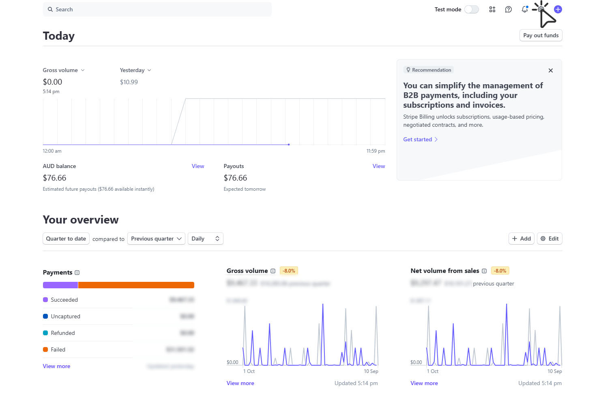Click the Succeeded row label

coord(64,300)
